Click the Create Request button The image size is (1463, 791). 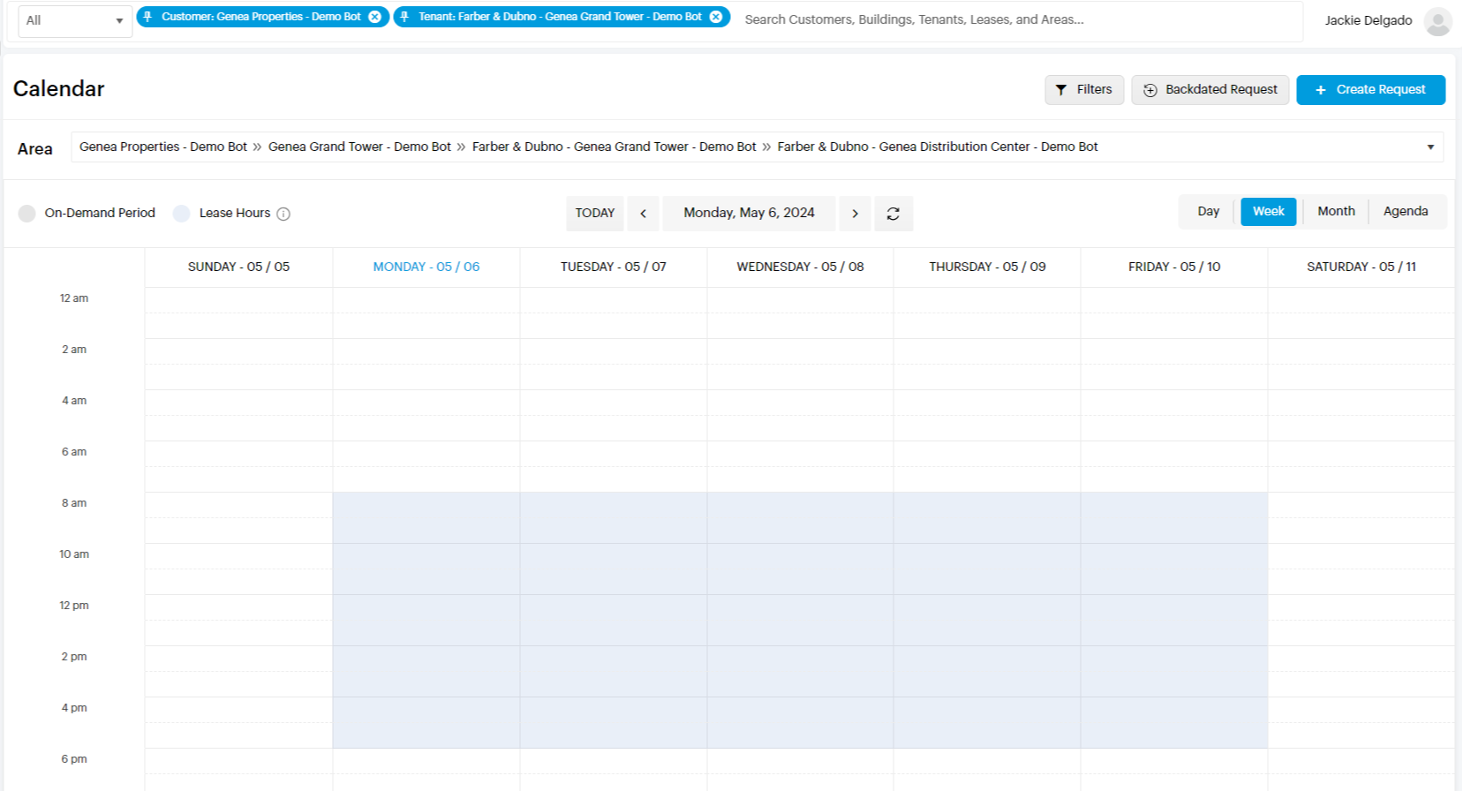coord(1370,90)
